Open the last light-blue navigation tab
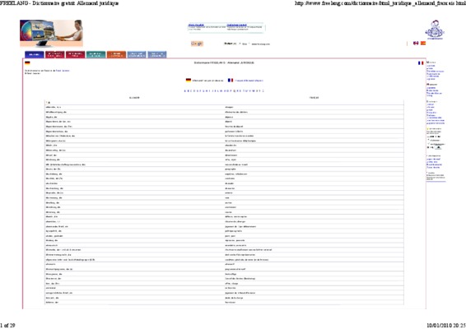The width and height of the screenshot is (466, 329). [157, 54]
